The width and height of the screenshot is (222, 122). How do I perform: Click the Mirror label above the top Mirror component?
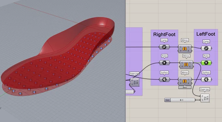pyautogui.click(x=185, y=40)
